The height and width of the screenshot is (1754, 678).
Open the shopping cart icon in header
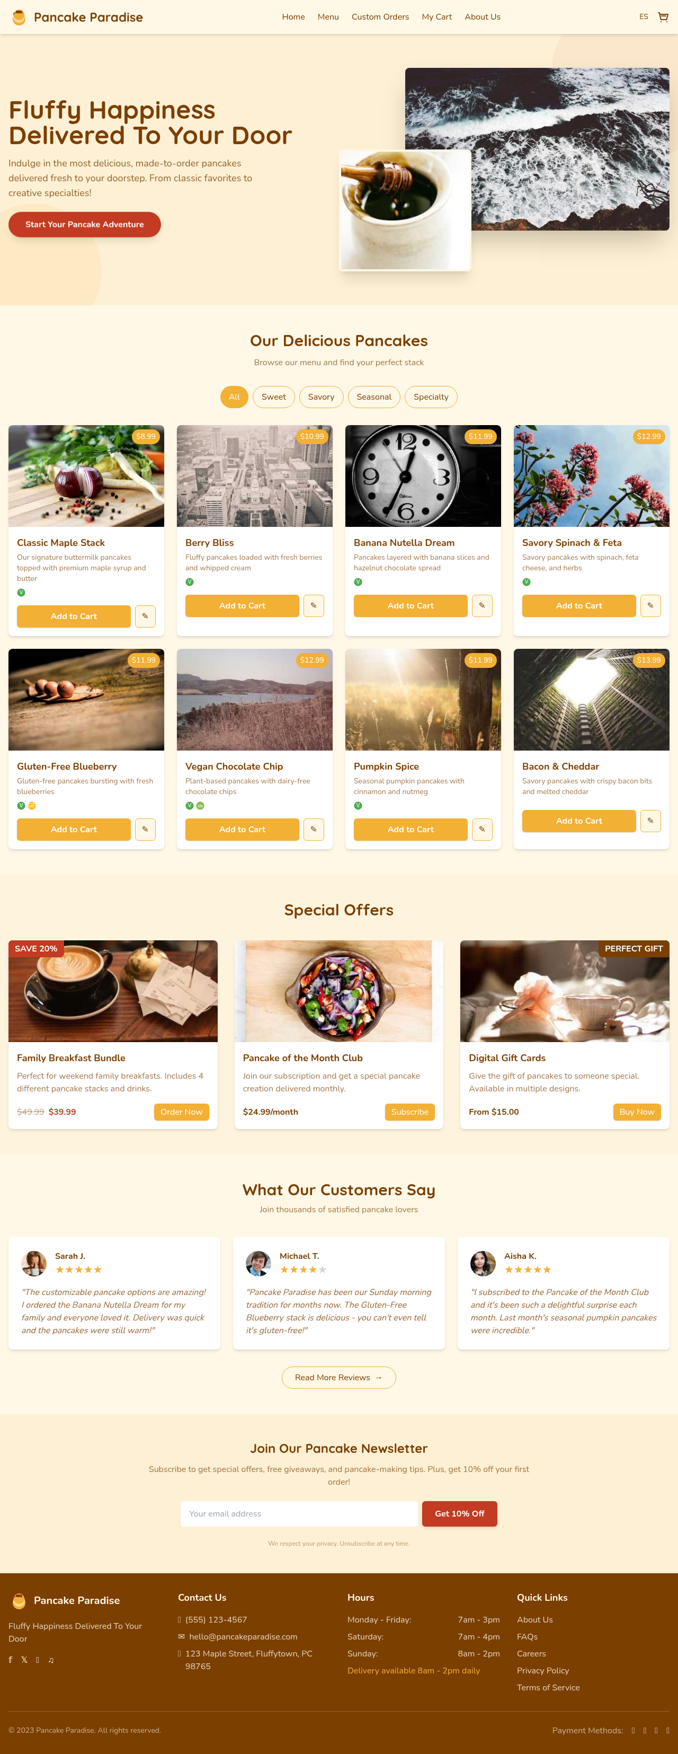[662, 17]
